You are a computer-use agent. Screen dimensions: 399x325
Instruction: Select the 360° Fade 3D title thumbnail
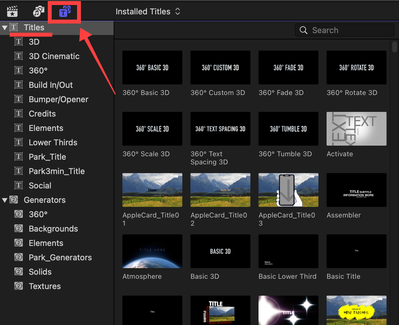coord(288,67)
